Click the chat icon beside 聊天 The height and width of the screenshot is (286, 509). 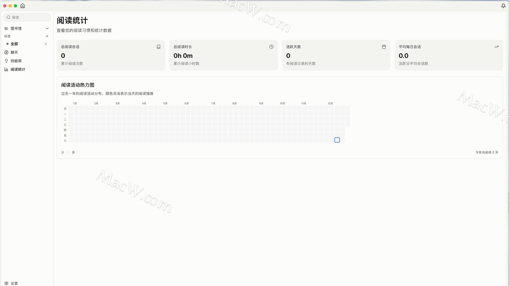point(6,52)
